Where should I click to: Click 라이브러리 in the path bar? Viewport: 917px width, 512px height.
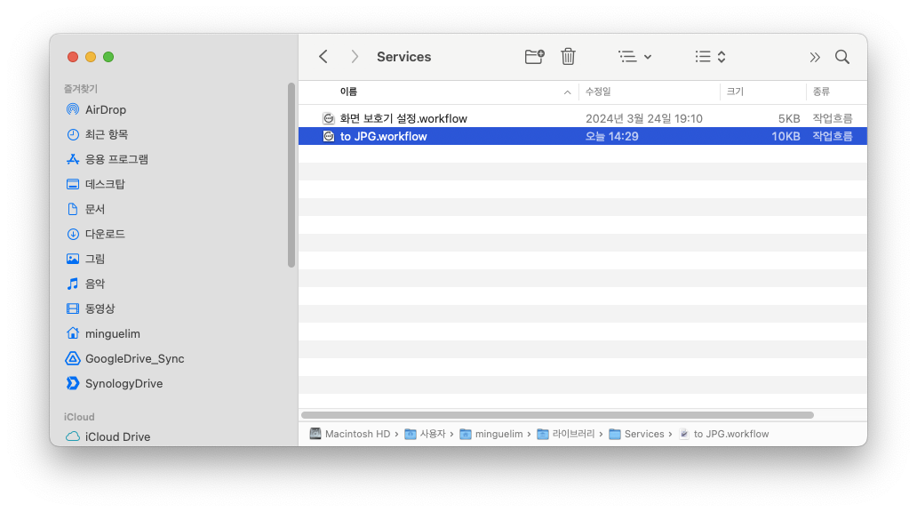pos(565,434)
